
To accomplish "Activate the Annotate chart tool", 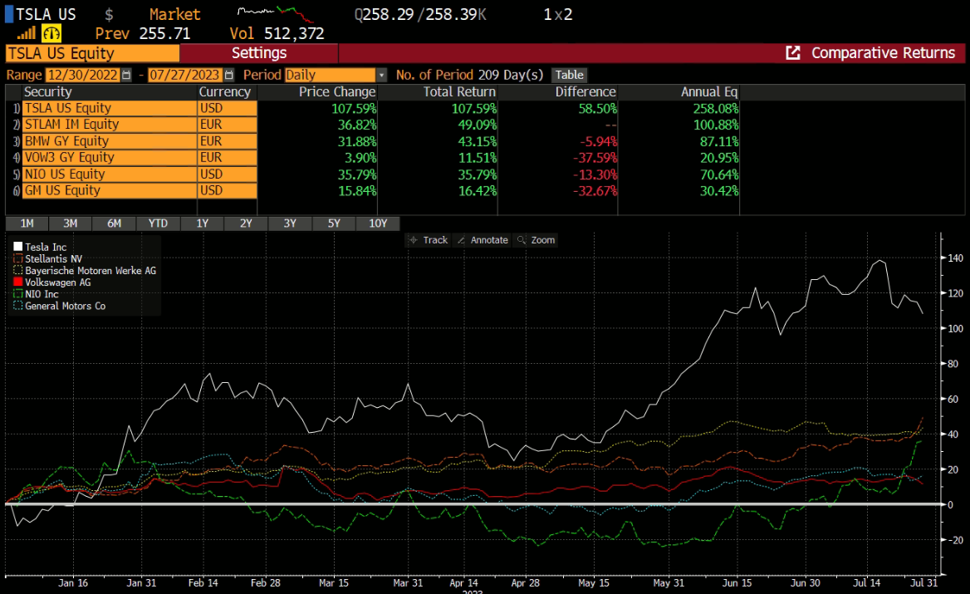I will [482, 240].
